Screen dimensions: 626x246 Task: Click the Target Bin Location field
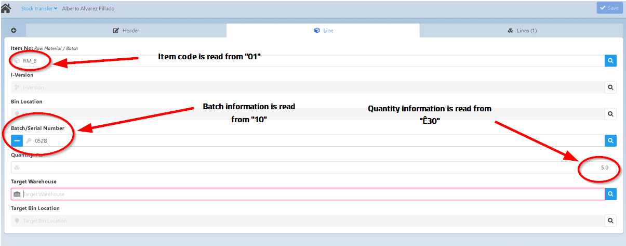pyautogui.click(x=312, y=221)
